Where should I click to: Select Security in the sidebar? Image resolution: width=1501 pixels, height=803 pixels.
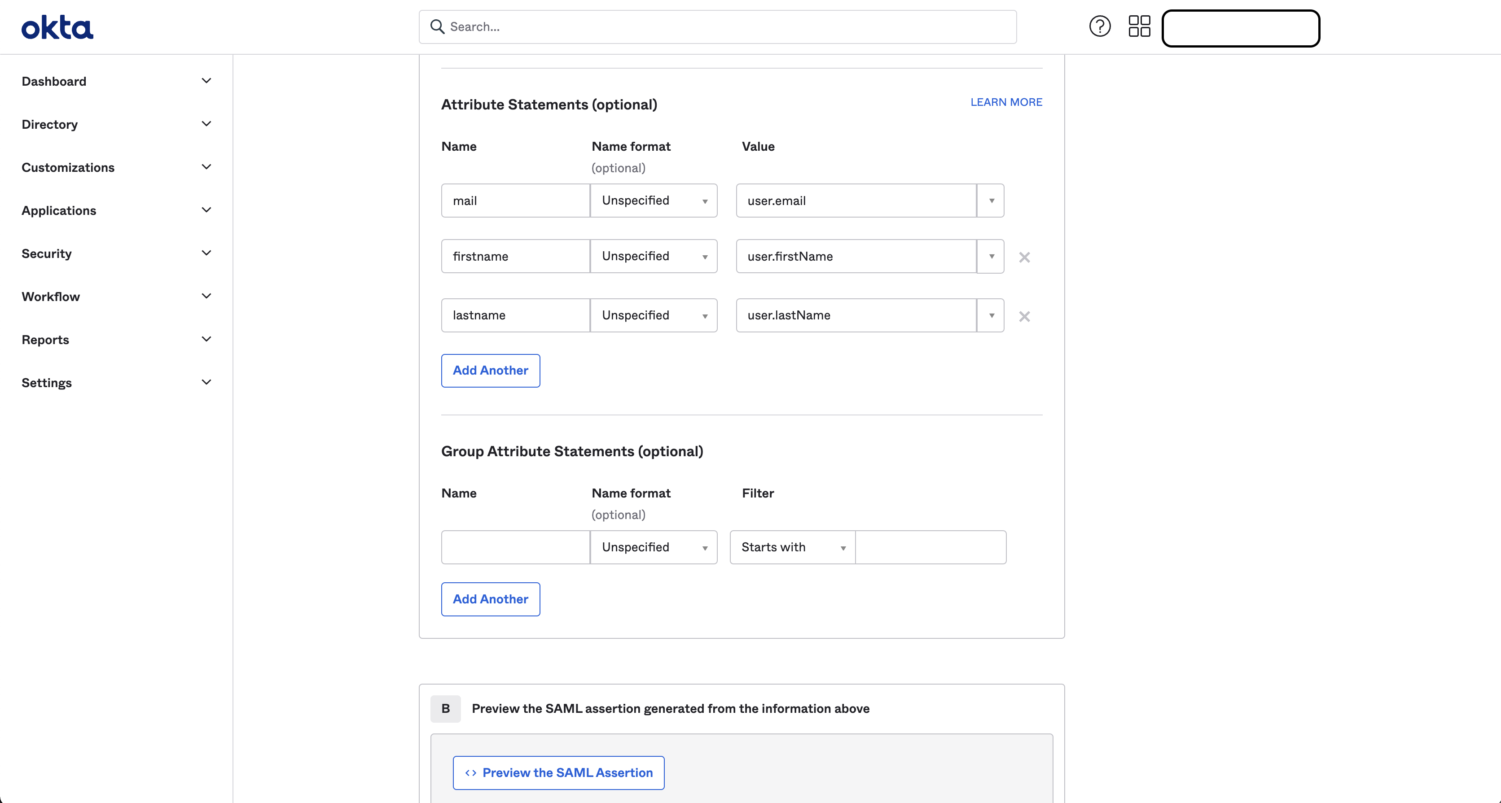point(46,253)
